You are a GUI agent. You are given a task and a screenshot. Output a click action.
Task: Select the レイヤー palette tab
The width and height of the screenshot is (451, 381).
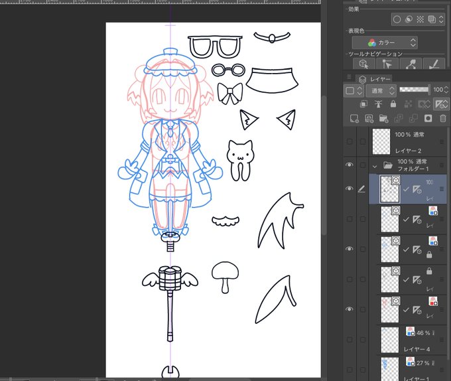point(375,79)
